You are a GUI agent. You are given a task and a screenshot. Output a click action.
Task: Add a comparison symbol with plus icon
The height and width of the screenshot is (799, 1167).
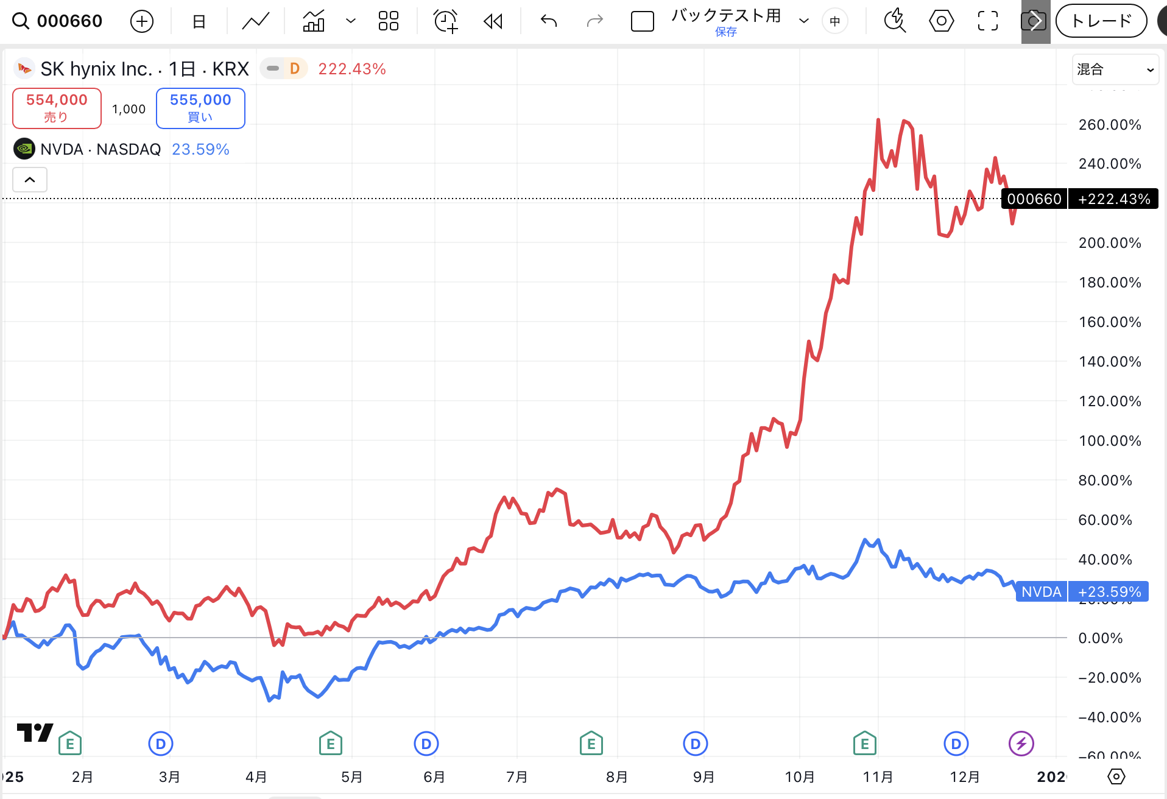[141, 21]
